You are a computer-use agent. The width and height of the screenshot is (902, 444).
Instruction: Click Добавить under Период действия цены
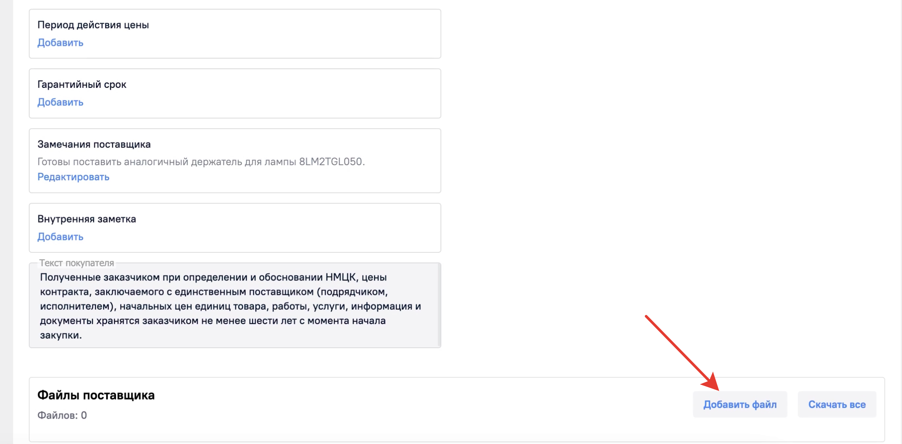60,43
